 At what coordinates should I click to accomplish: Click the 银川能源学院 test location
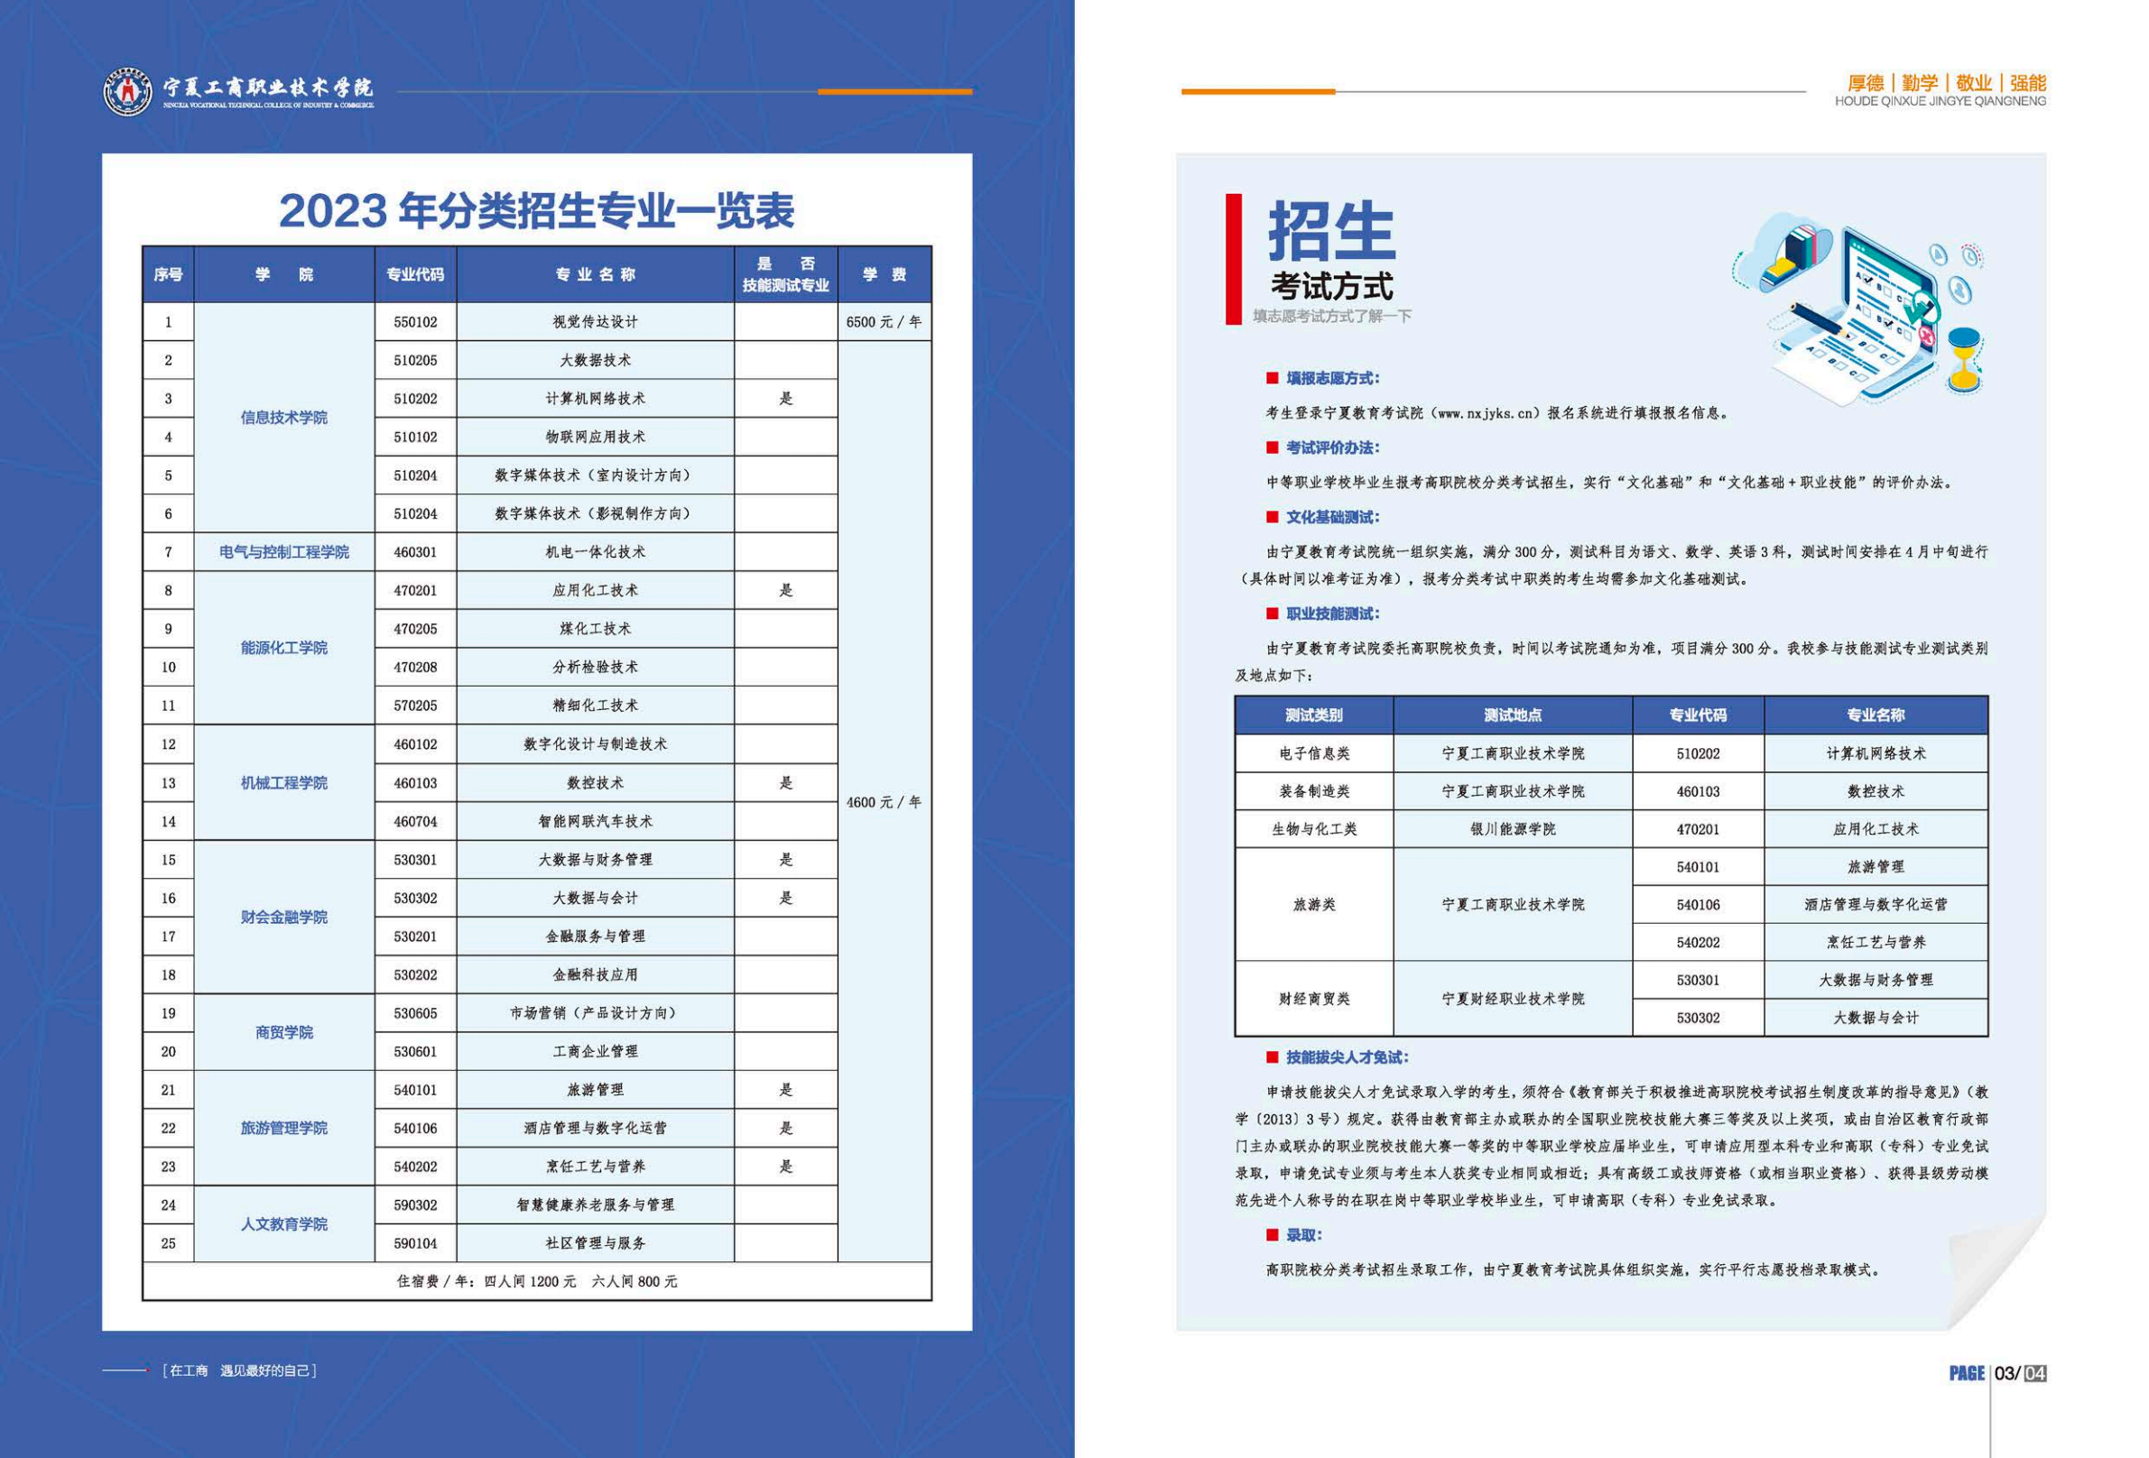(x=1513, y=829)
